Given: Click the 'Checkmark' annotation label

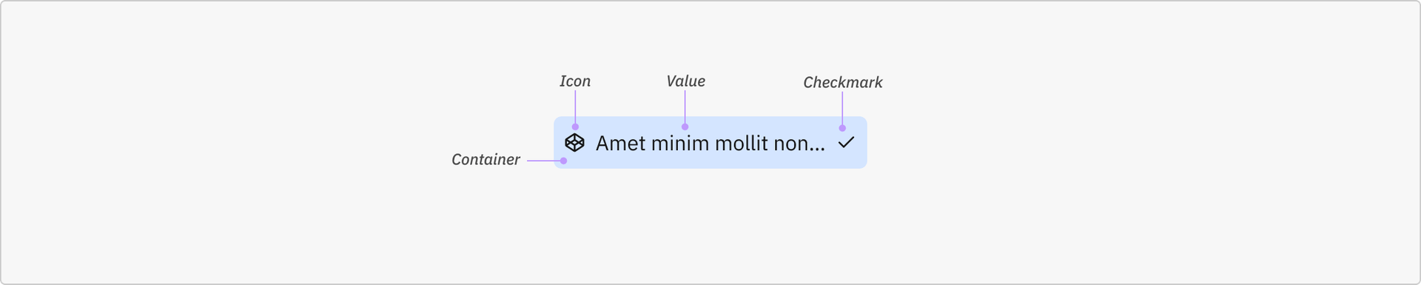Looking at the screenshot, I should point(842,83).
